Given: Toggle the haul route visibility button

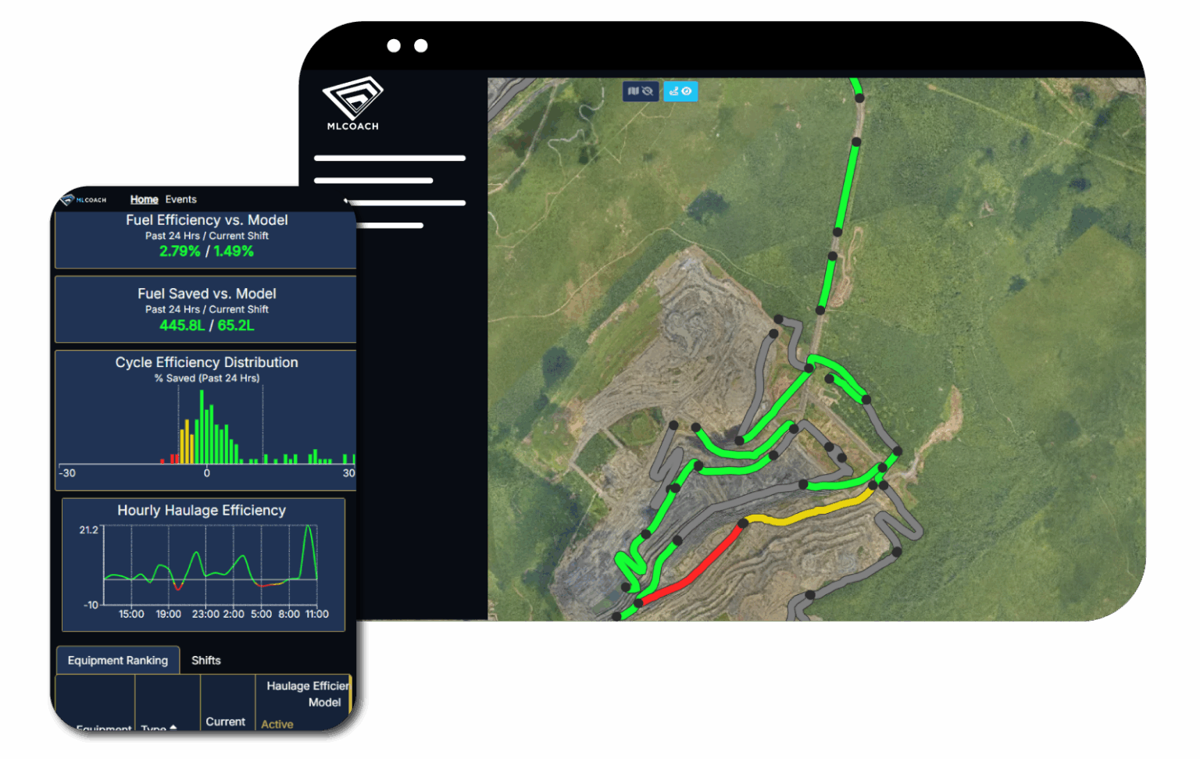Looking at the screenshot, I should point(680,91).
